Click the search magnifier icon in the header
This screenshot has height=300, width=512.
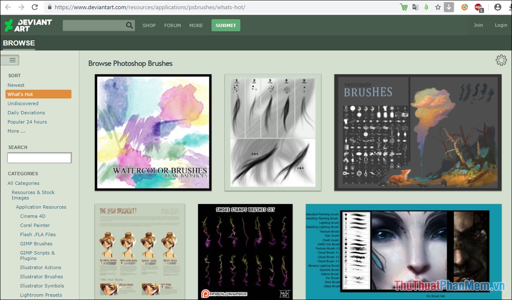point(129,25)
